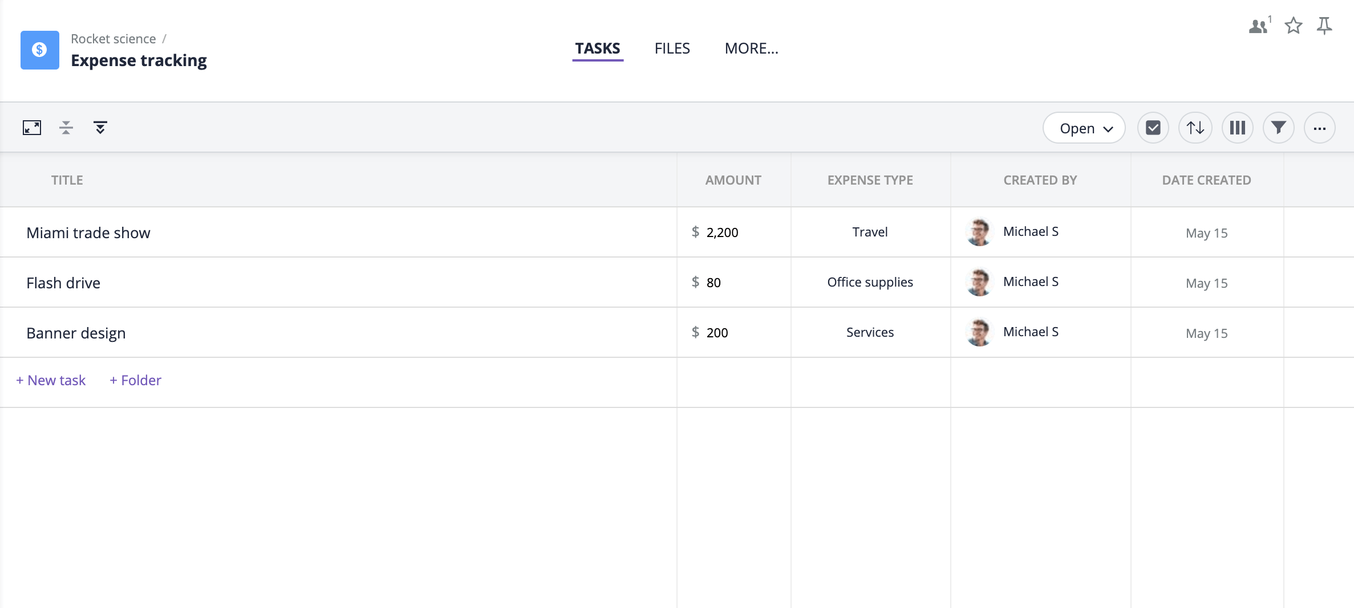This screenshot has height=608, width=1354.
Task: Create a folder with + Folder
Action: click(135, 380)
